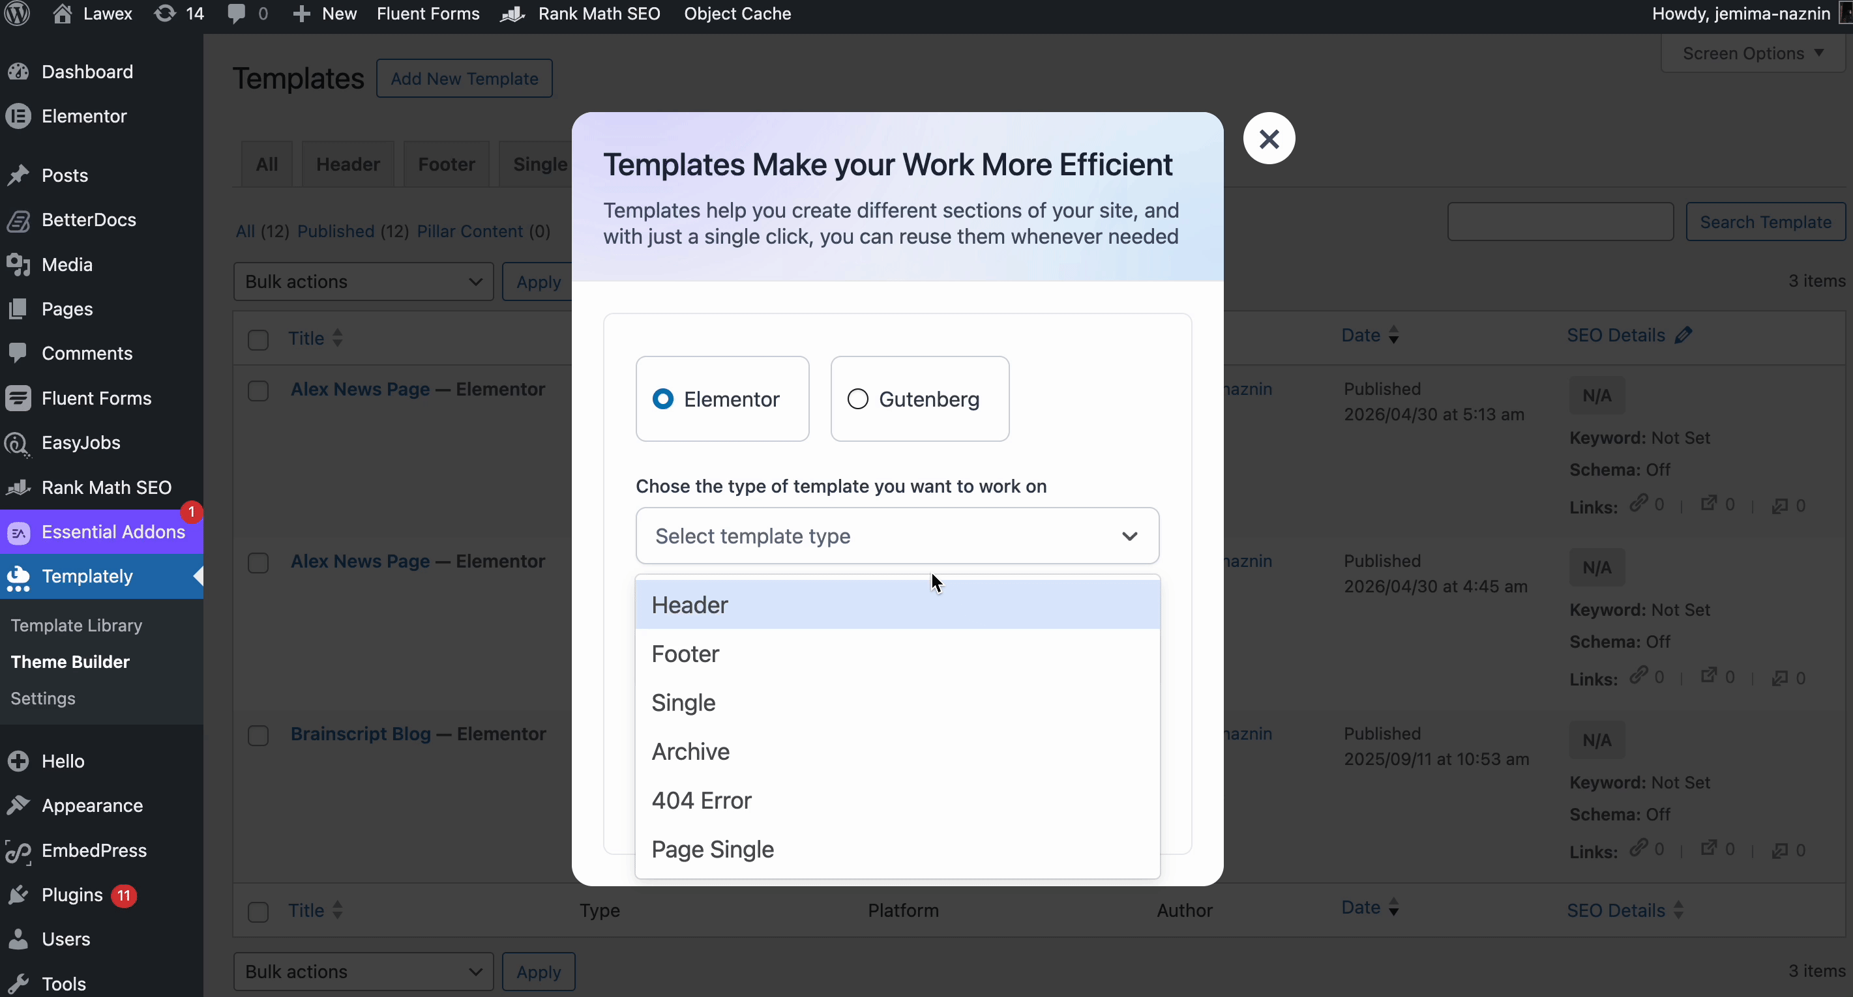Open the comments bubble in admin bar
This screenshot has width=1853, height=997.
point(236,14)
